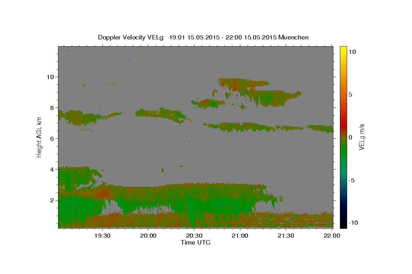This screenshot has width=412, height=274.
Task: Click the 22:00 time tick label
Action: [332, 236]
